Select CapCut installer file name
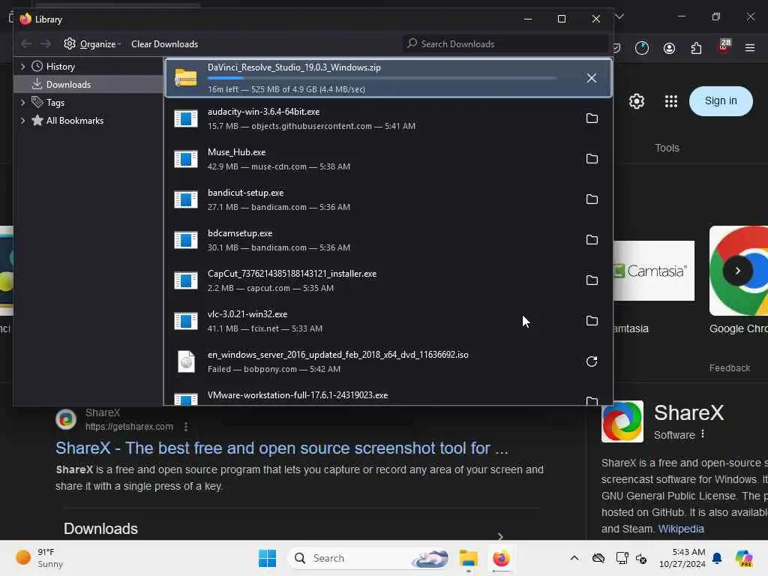Viewport: 768px width, 576px height. pos(292,274)
